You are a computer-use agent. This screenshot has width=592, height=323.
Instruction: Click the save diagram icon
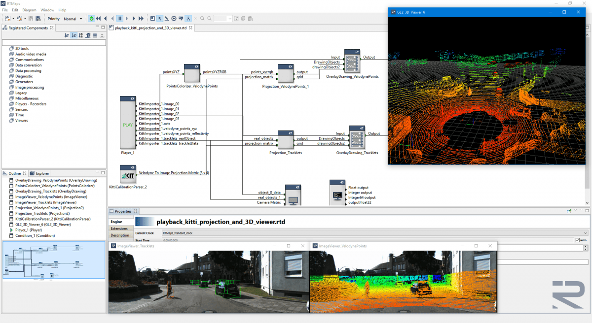point(32,18)
